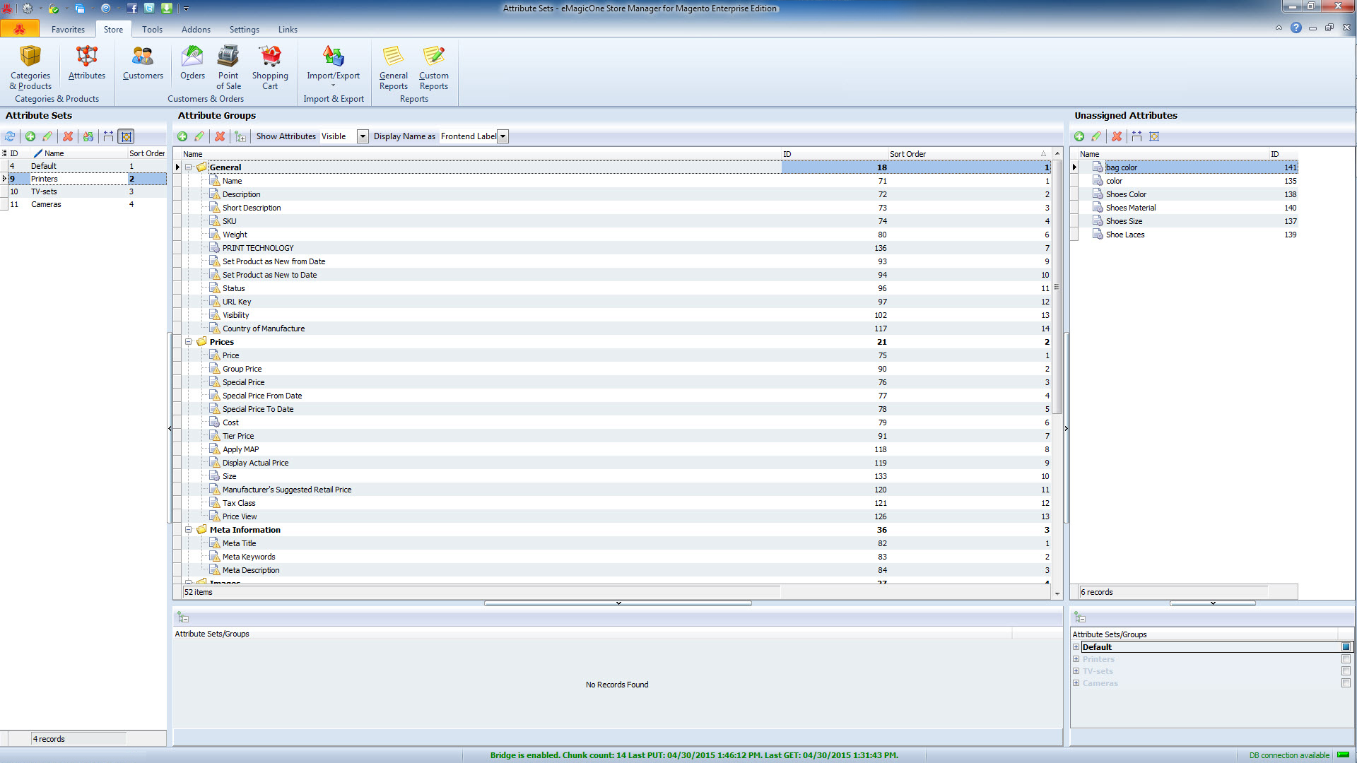Open the help question-mark icon at top right
The height and width of the screenshot is (763, 1357).
click(1296, 28)
